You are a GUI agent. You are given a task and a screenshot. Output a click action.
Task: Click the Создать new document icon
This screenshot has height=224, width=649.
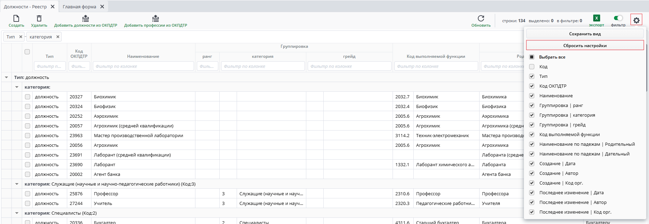pyautogui.click(x=16, y=18)
